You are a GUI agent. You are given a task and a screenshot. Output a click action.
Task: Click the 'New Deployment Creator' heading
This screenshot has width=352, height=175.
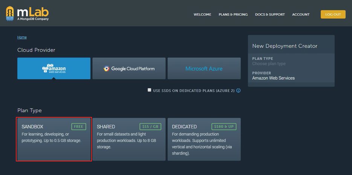click(x=285, y=46)
